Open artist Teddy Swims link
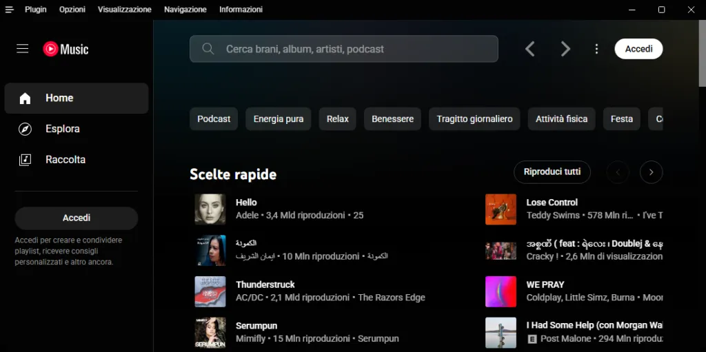Image resolution: width=706 pixels, height=352 pixels. (553, 215)
